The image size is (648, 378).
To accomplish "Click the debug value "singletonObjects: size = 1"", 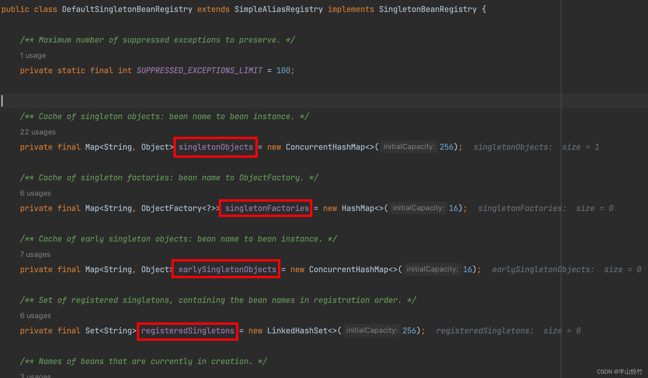I will (x=536, y=147).
